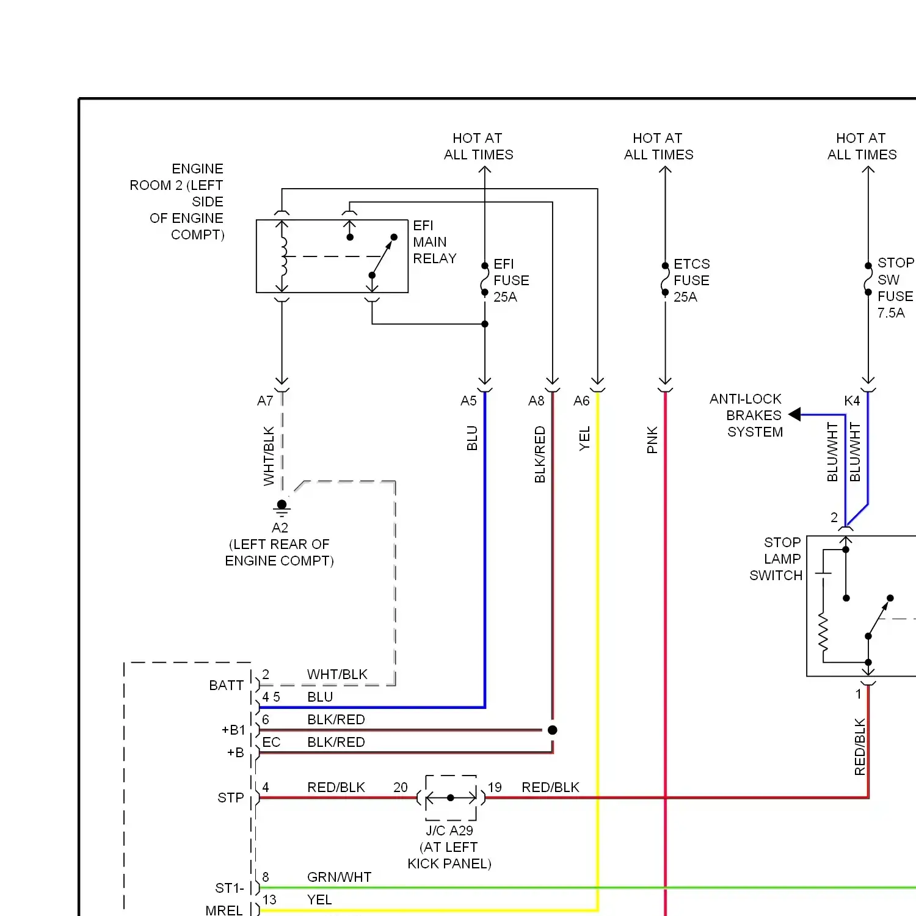Click the J/C A29 junction connector symbol
Image resolution: width=916 pixels, height=916 pixels.
451,798
